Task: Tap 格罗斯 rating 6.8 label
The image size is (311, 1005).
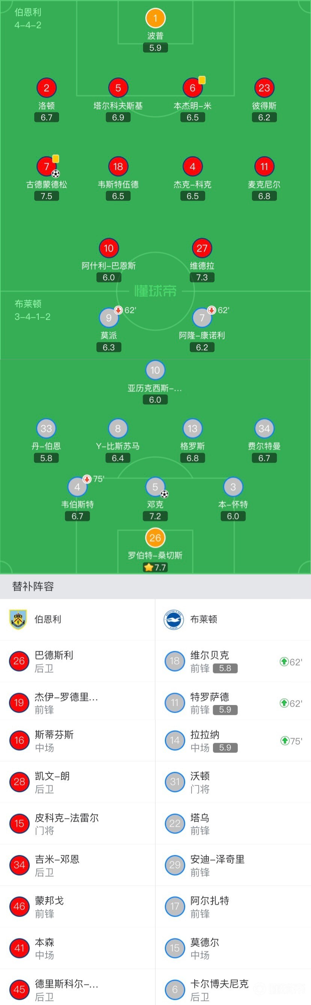Action: (x=193, y=458)
